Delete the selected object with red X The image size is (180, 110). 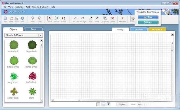[x=112, y=18]
